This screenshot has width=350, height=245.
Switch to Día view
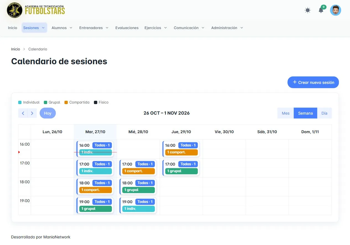click(x=325, y=113)
